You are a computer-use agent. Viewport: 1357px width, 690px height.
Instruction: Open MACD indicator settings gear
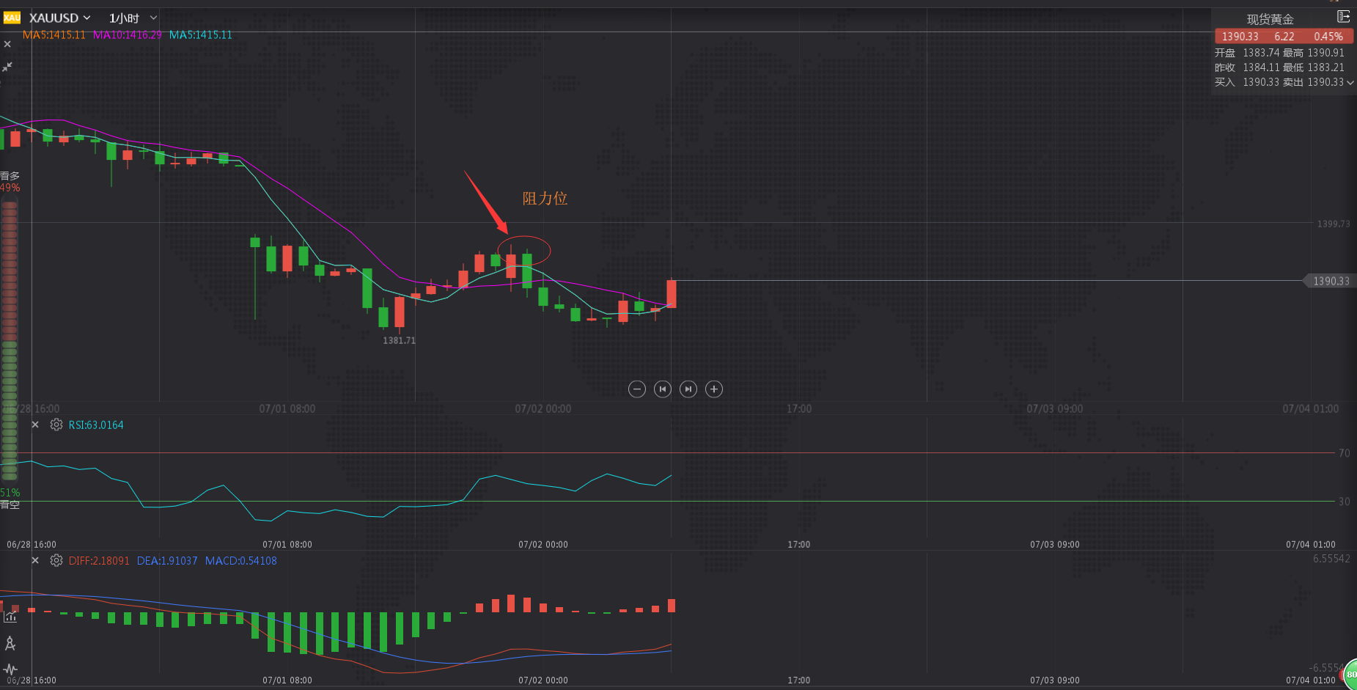56,560
